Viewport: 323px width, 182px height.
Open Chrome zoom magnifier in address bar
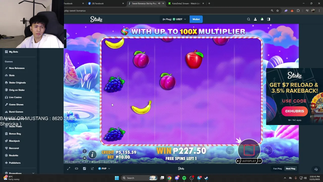click(272, 11)
